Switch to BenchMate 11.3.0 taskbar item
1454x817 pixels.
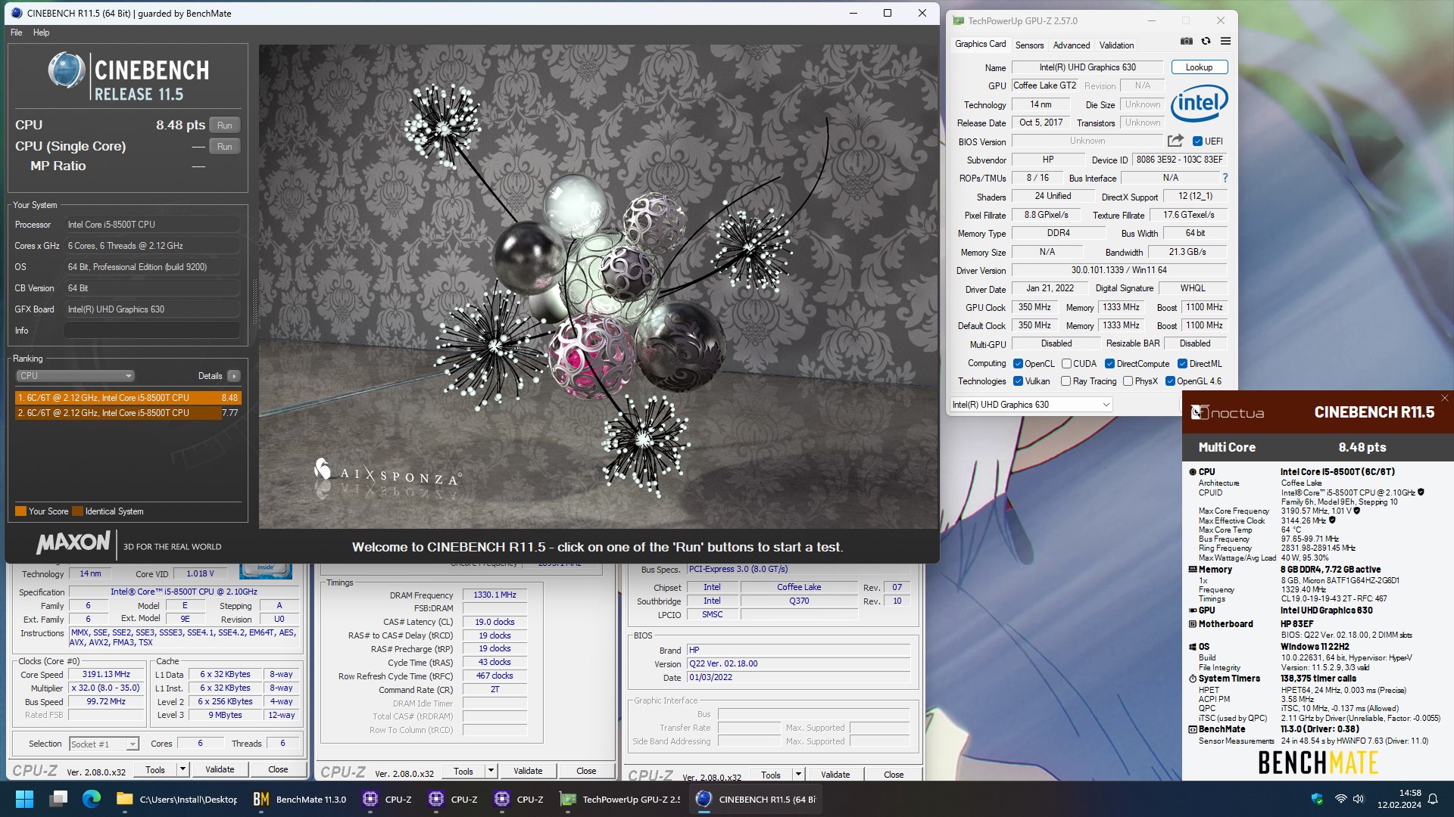point(301,799)
